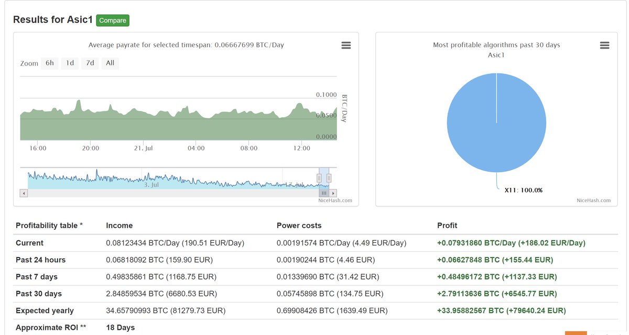Click Current profit +0.07931860 BTC/Day
Image resolution: width=629 pixels, height=335 pixels.
pyautogui.click(x=511, y=243)
